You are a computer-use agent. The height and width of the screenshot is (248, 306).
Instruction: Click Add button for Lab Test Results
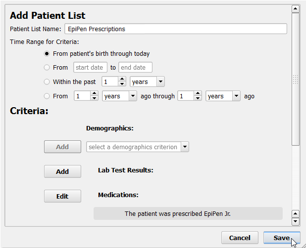(x=62, y=171)
